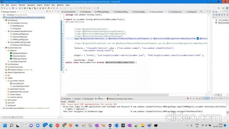Collapse the com.sadakar.stepdefinitions package
The width and height of the screenshot is (229, 129).
6,31
